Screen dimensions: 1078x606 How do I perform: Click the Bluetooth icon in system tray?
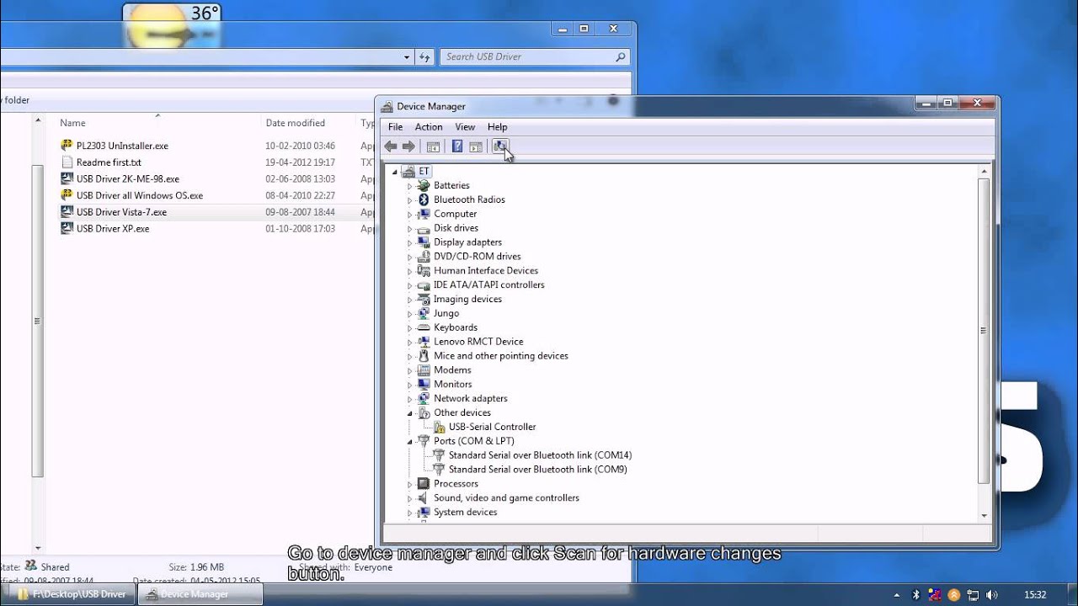pos(916,594)
